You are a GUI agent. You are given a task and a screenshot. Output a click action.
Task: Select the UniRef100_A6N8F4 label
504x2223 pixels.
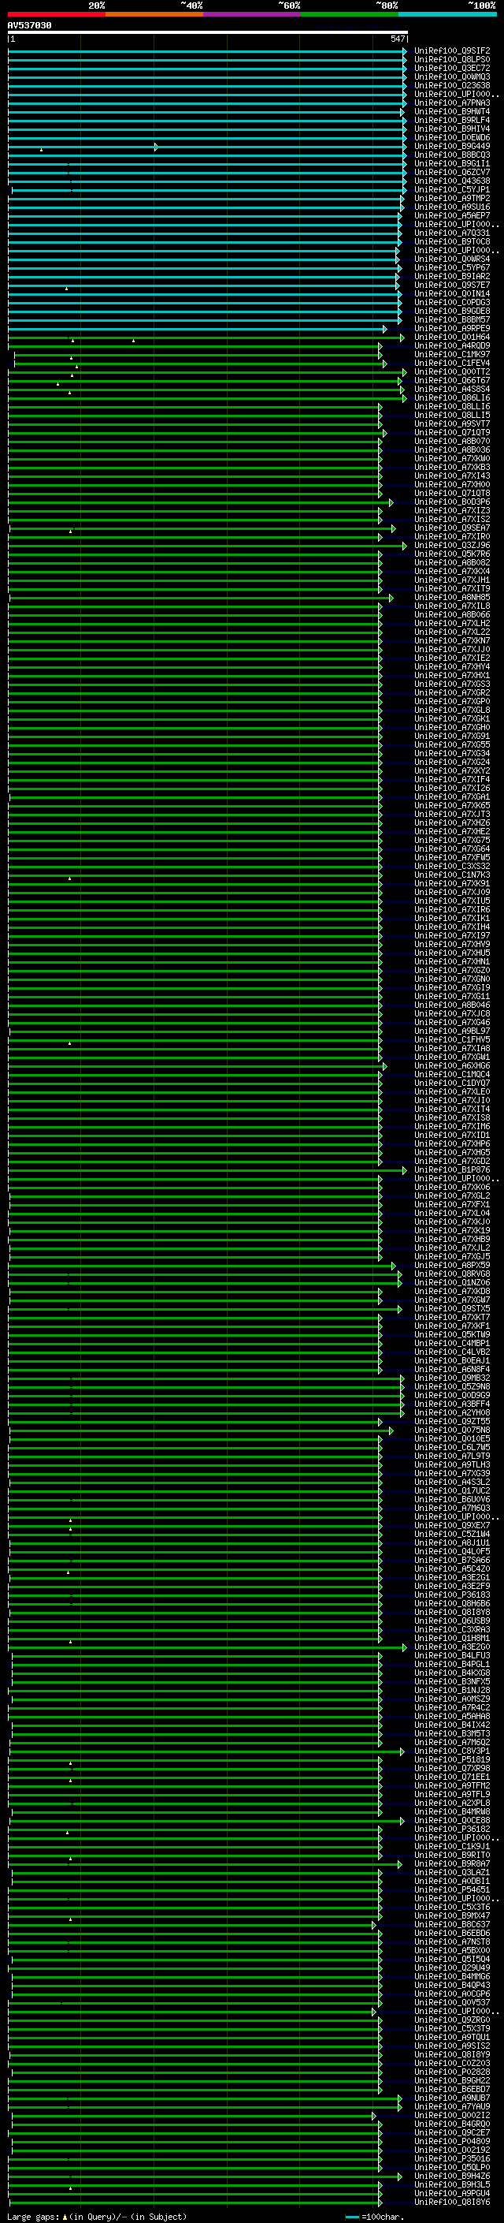451,1369
